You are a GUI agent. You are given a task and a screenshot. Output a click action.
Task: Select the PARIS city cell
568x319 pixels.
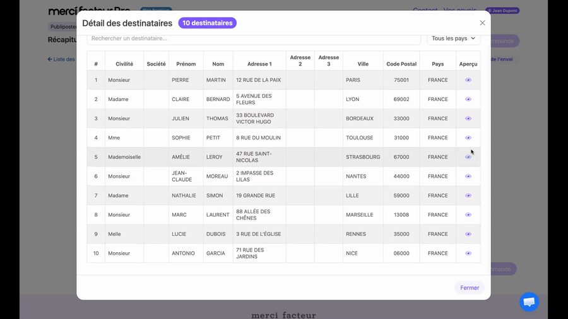pyautogui.click(x=353, y=80)
